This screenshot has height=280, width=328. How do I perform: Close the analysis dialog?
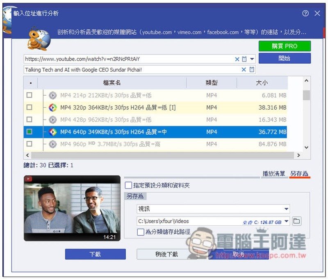pos(317,14)
